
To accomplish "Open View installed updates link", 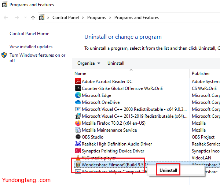I will click(x=31, y=47).
